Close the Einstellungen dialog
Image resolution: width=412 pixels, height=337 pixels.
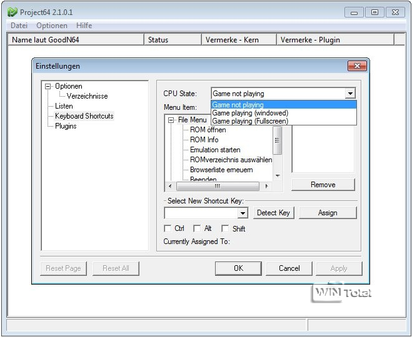pos(357,66)
